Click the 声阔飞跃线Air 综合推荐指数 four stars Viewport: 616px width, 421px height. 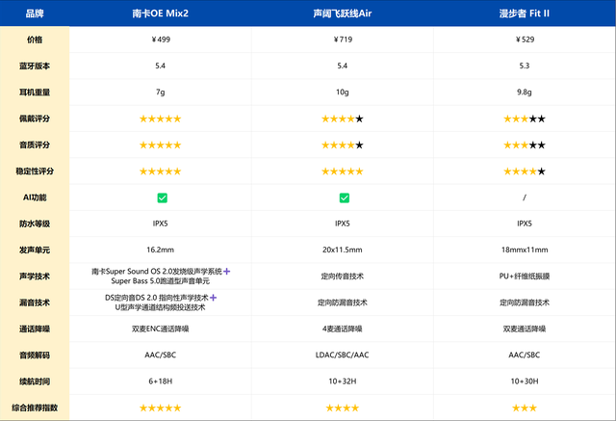point(343,408)
